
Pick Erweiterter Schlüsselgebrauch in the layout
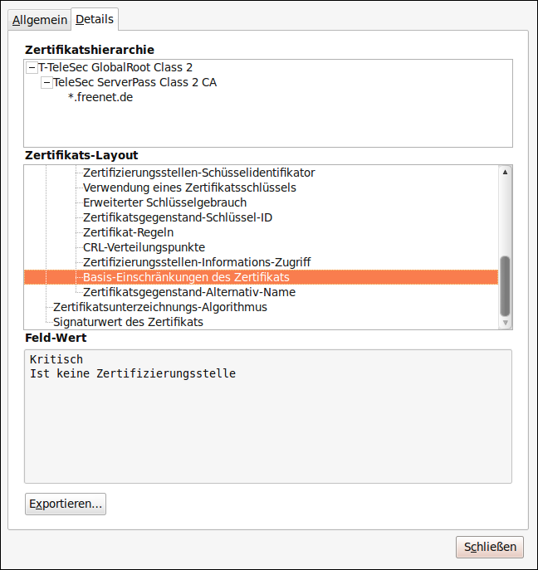164,202
